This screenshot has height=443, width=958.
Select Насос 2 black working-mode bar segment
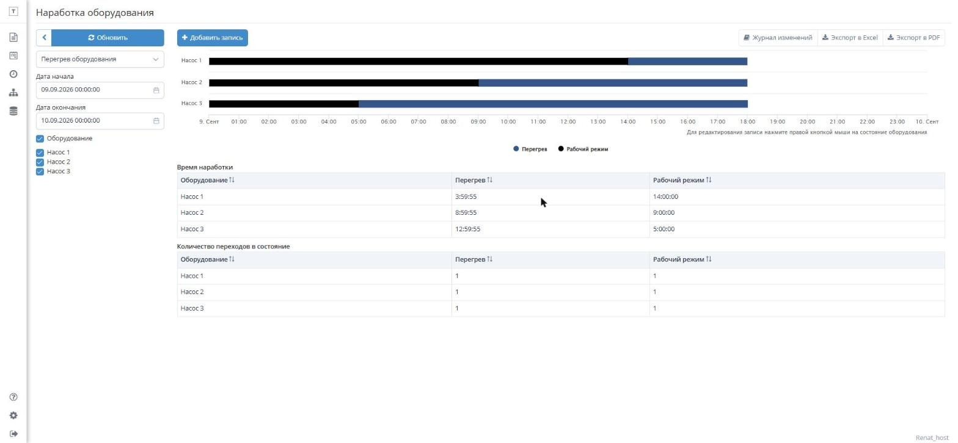343,82
